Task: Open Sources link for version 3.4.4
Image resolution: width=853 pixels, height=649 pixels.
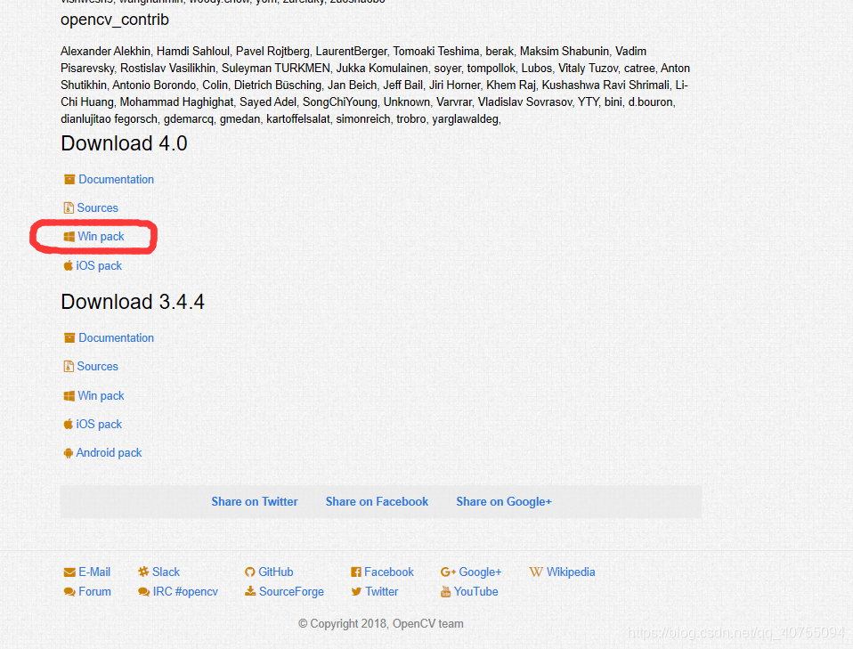Action: [97, 366]
